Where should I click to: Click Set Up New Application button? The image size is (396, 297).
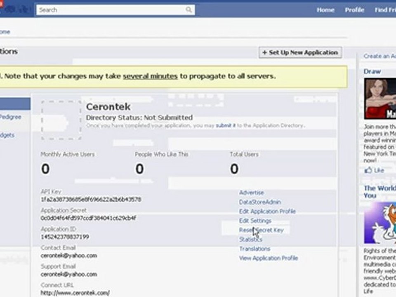click(x=300, y=52)
